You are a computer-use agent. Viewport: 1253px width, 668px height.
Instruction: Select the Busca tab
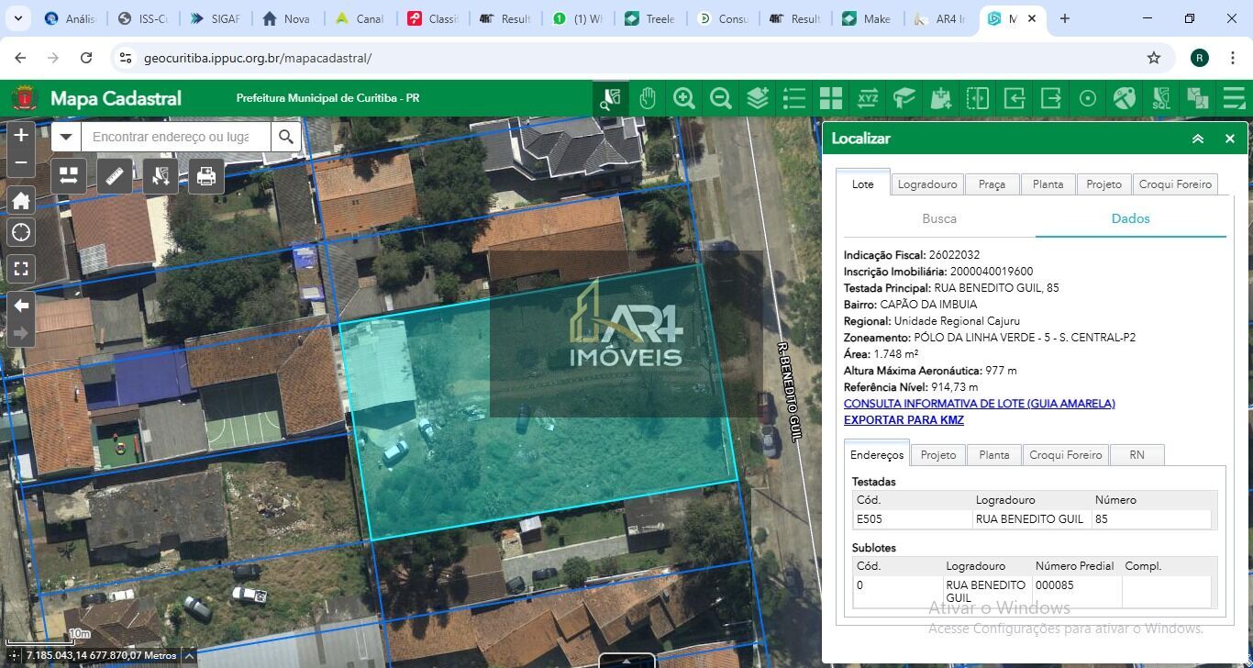939,219
